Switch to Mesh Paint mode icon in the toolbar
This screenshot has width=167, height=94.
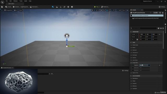click(64, 7)
